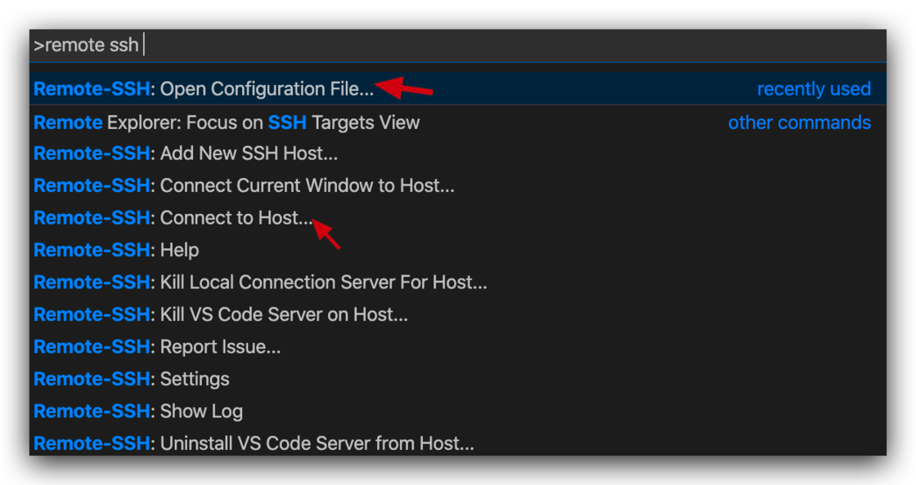
Task: Choose Uninstall VS Code Server from Host
Action: click(x=254, y=443)
